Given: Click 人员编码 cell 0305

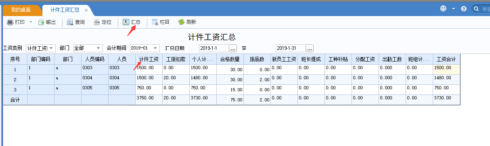Looking at the screenshot, I should point(95,89).
